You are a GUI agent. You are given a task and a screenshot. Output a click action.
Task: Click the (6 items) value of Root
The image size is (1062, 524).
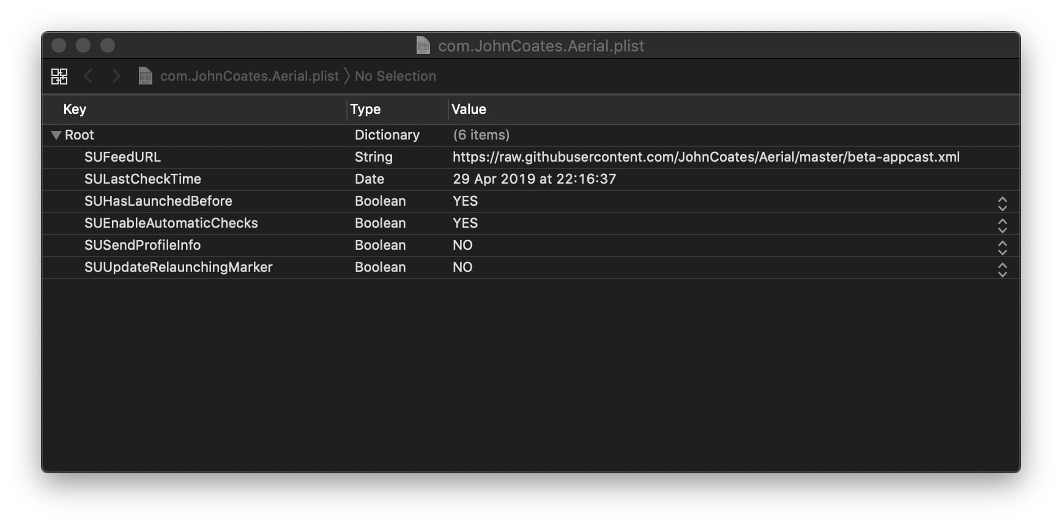(x=481, y=135)
